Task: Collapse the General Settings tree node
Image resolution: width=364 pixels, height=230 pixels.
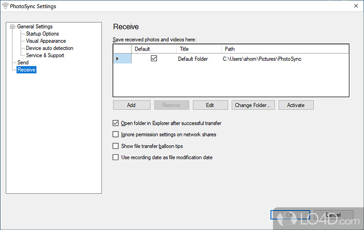Action: pyautogui.click(x=13, y=27)
